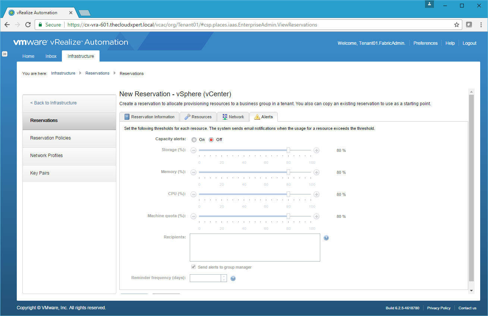This screenshot has height=316, width=488.
Task: Reload the page in Chrome
Action: tap(28, 25)
